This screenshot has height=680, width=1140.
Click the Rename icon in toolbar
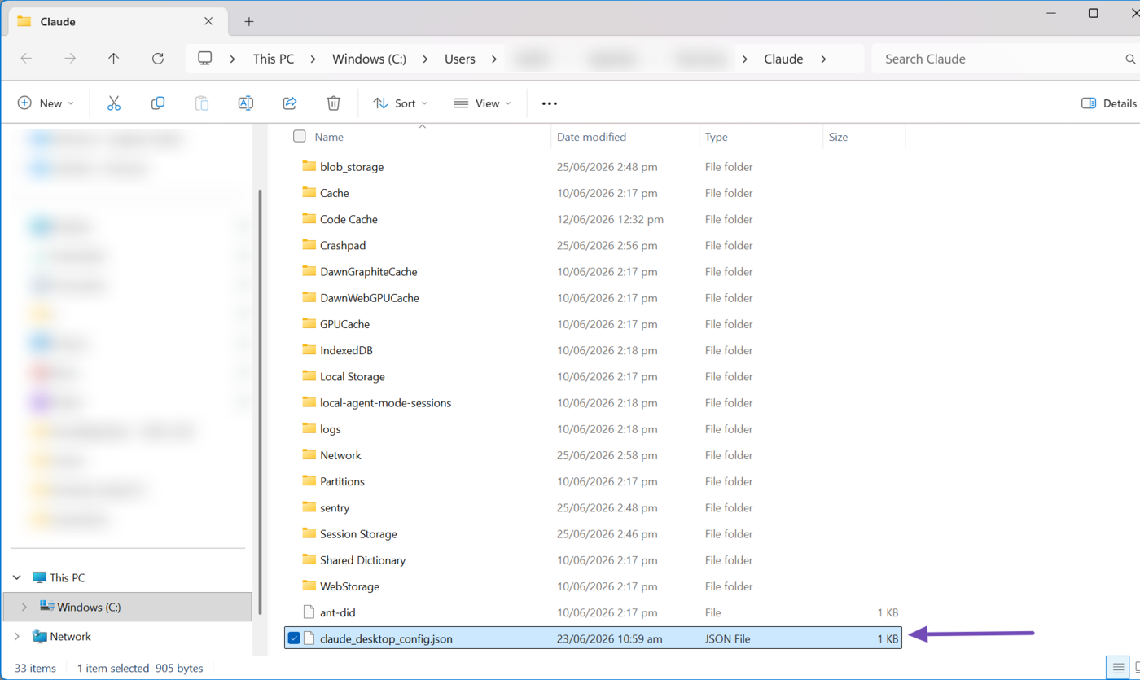point(245,103)
